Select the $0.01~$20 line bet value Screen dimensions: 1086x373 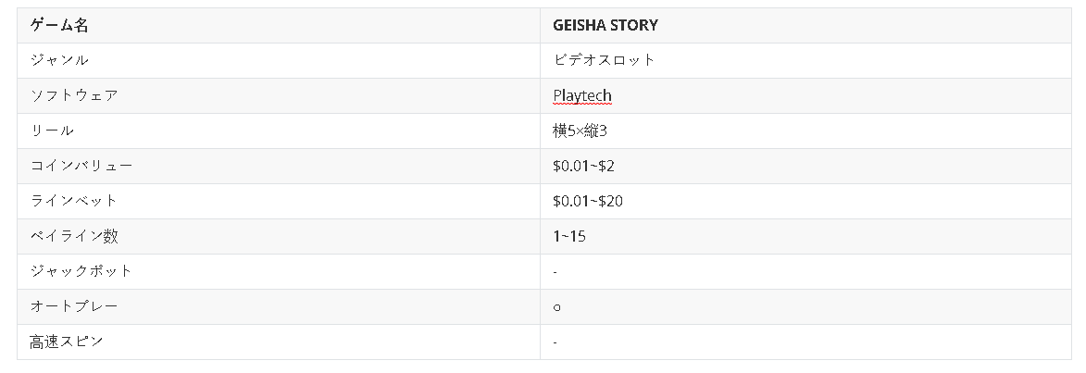pyautogui.click(x=588, y=201)
